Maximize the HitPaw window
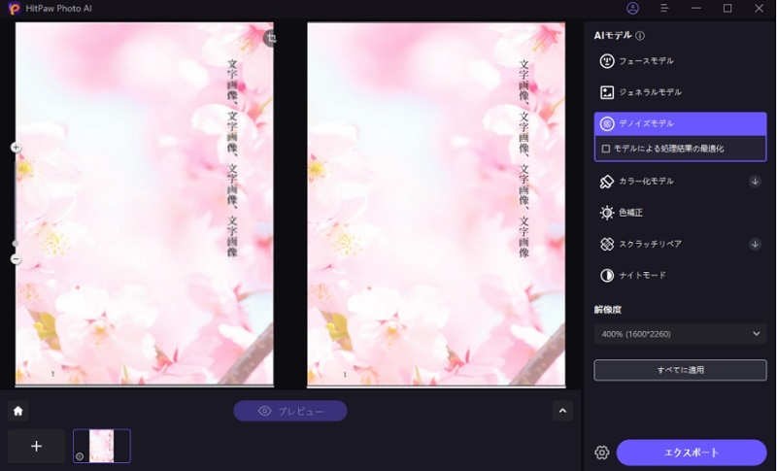777x471 pixels. (x=726, y=9)
